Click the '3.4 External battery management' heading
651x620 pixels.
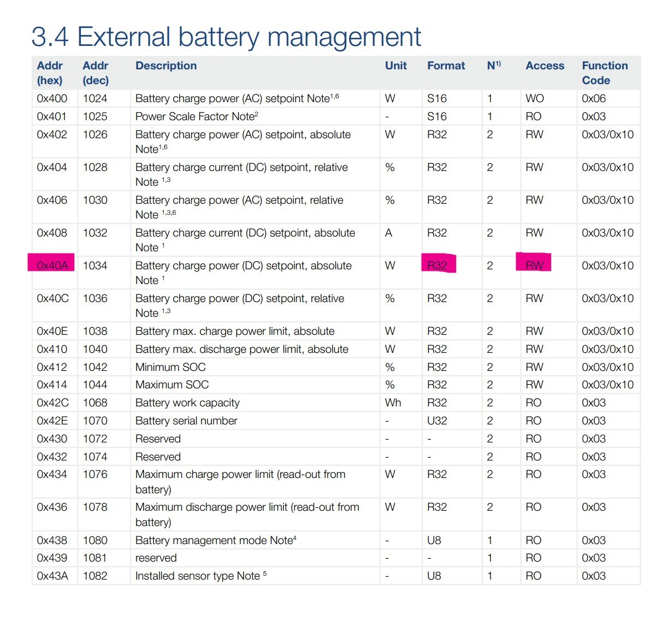click(226, 37)
